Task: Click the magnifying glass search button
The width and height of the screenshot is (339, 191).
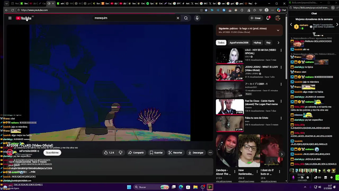Action: pyautogui.click(x=186, y=18)
